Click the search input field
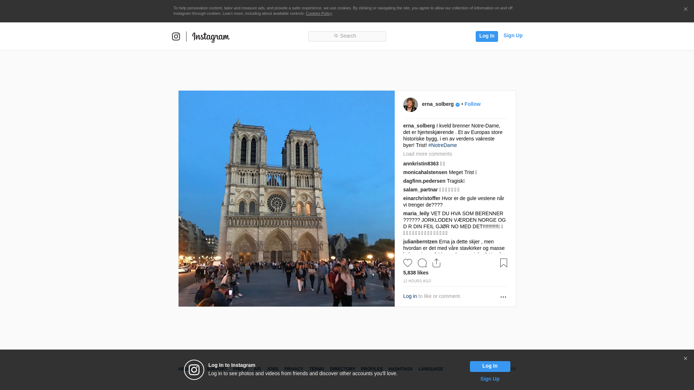 point(347,36)
